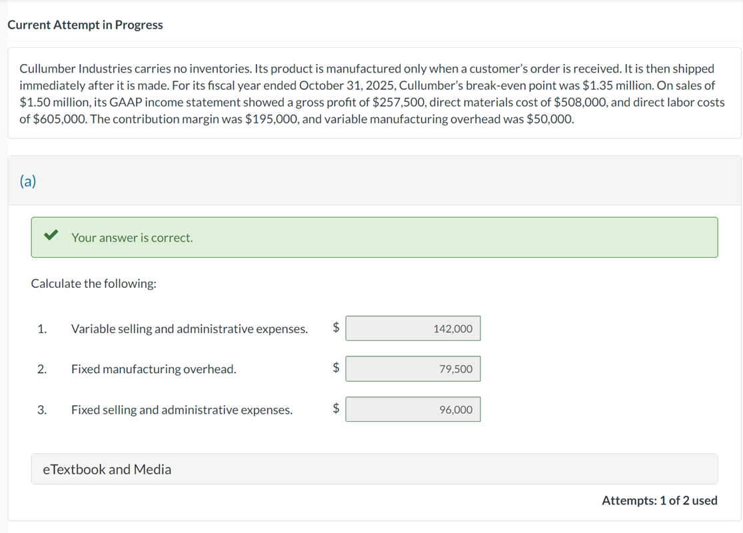The height and width of the screenshot is (533, 743).
Task: Click the "Attempts: 1 of 2 used" text
Action: point(659,500)
